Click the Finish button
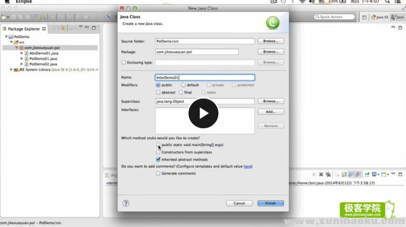406x227 pixels. click(271, 203)
